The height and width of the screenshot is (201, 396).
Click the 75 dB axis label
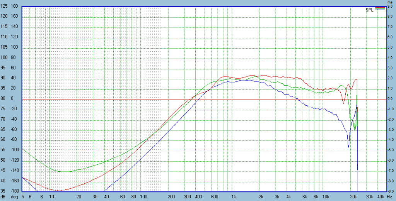(3, 109)
